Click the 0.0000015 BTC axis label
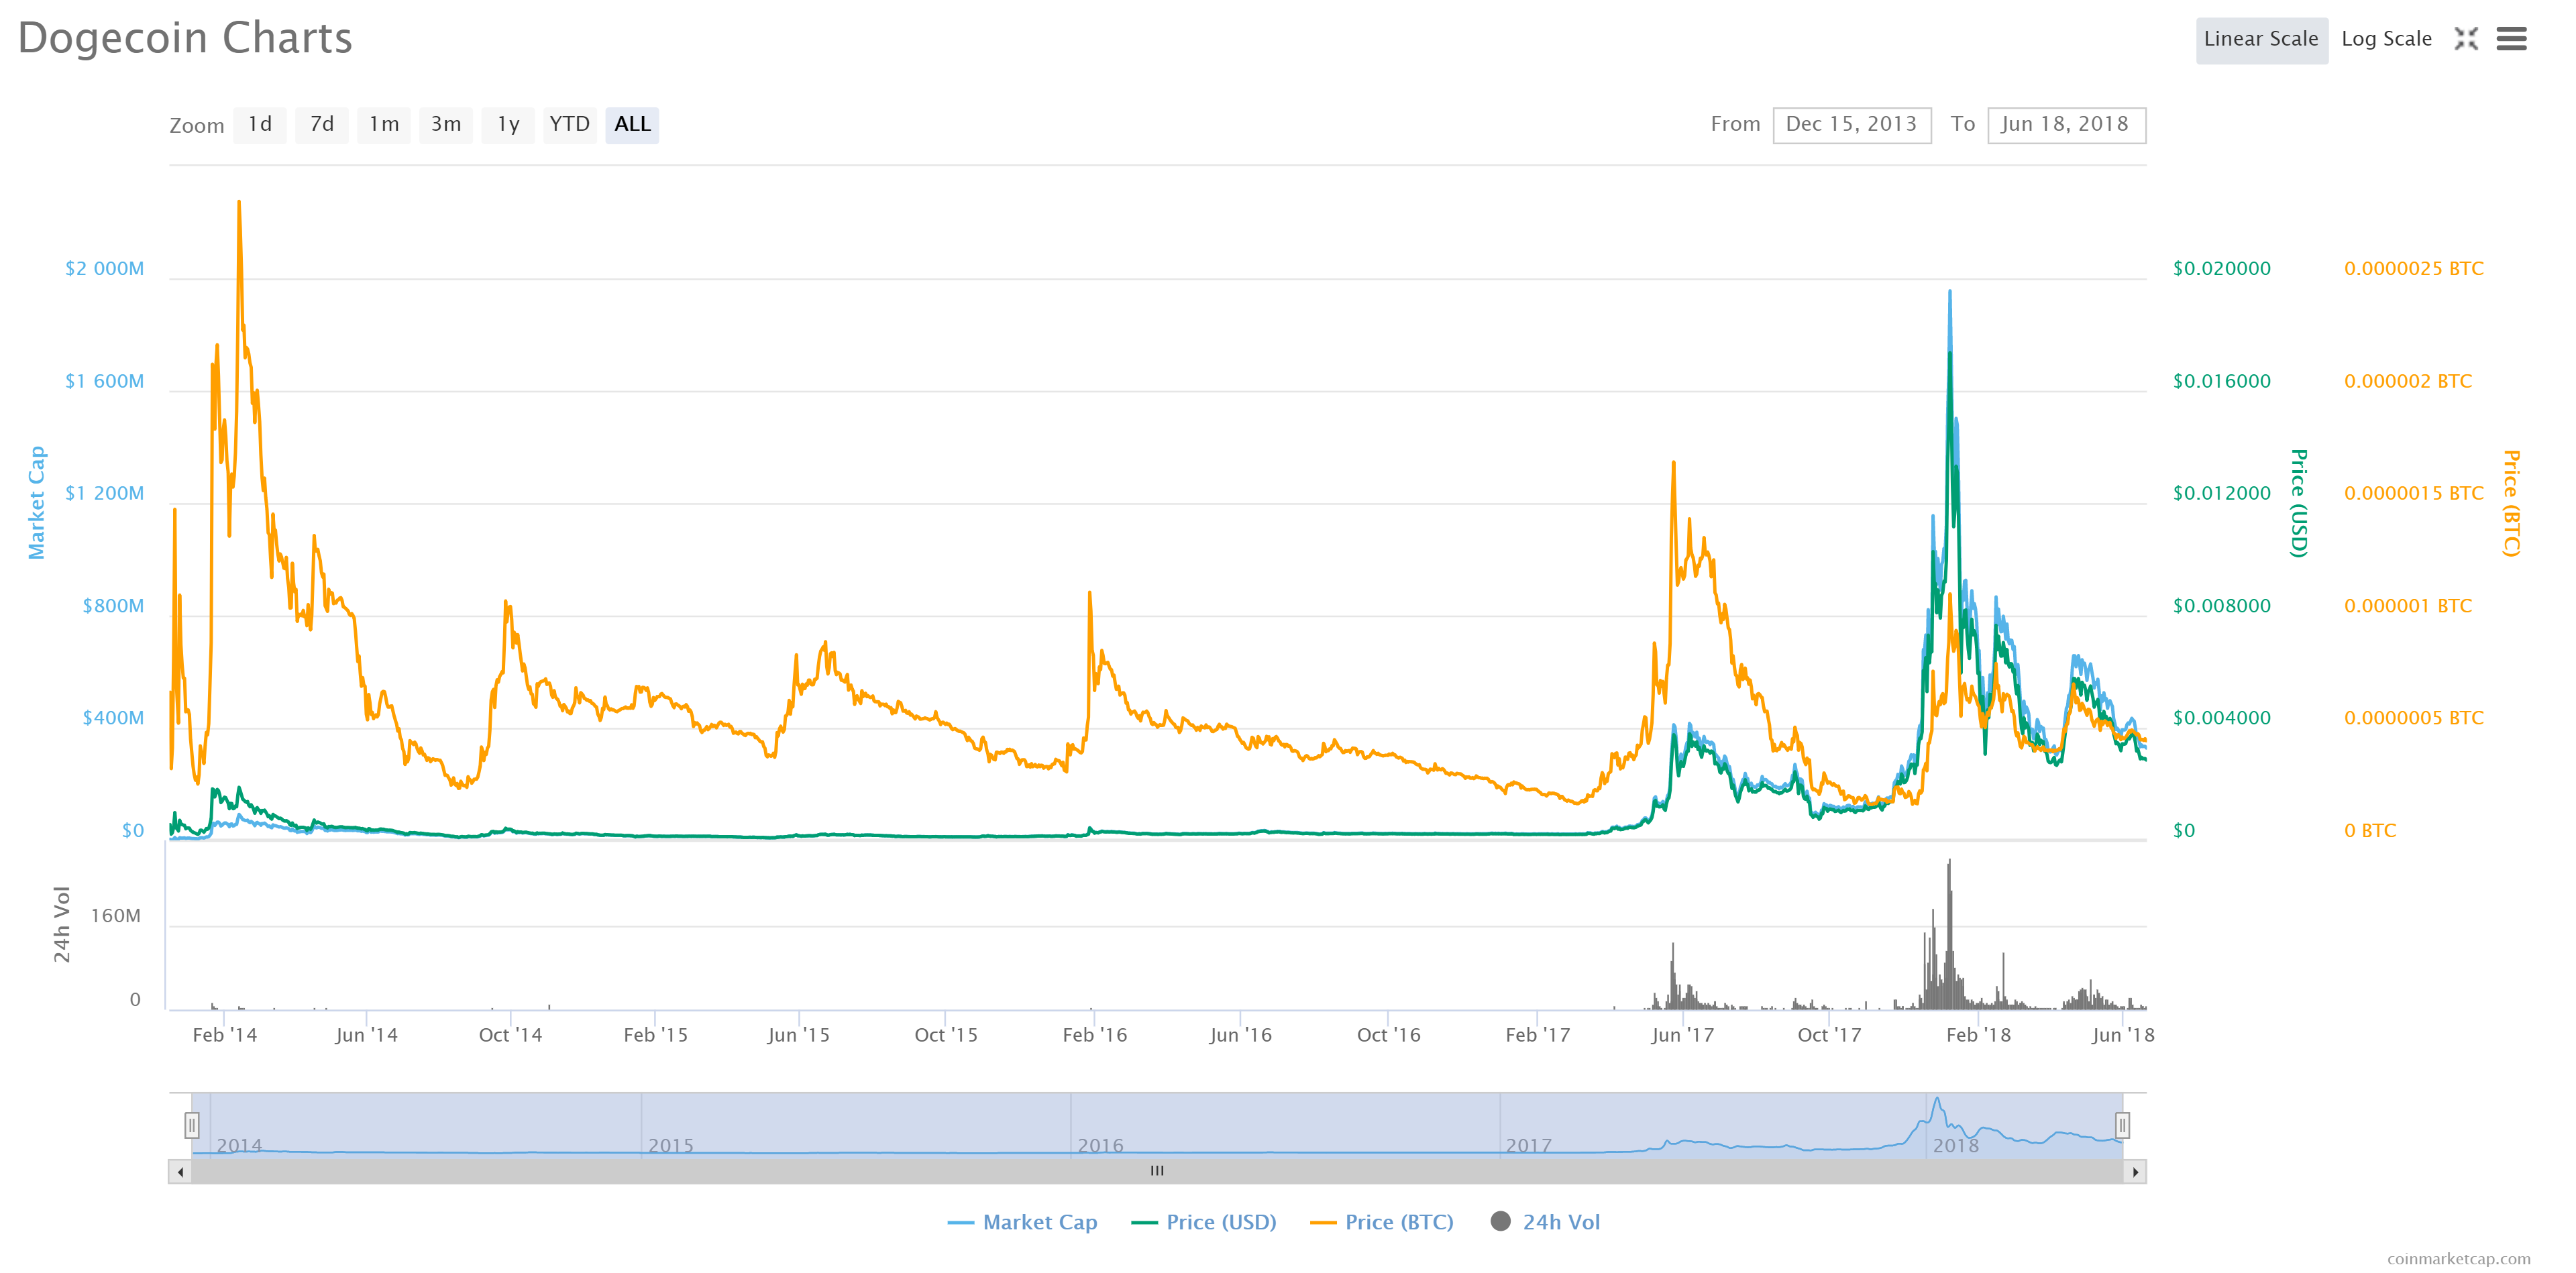The image size is (2576, 1273). (x=2414, y=494)
